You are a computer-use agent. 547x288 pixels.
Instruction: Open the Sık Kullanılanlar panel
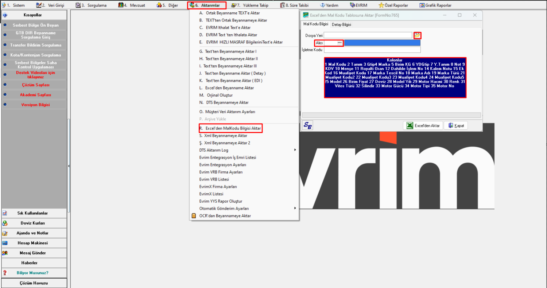[34, 213]
